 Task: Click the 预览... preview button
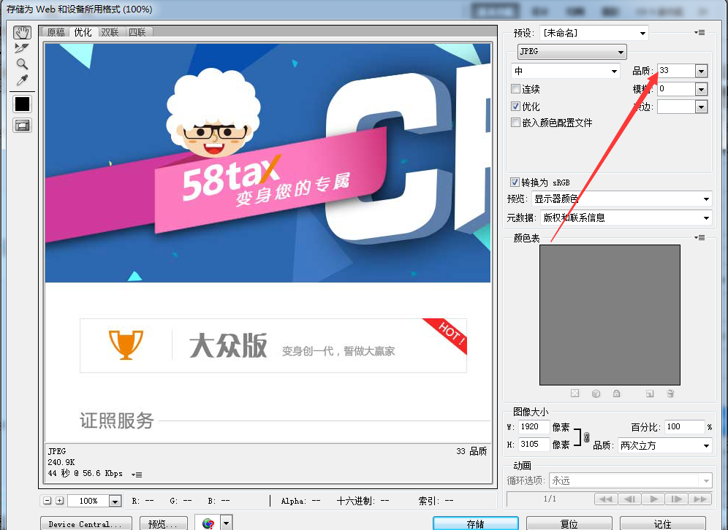tap(164, 523)
